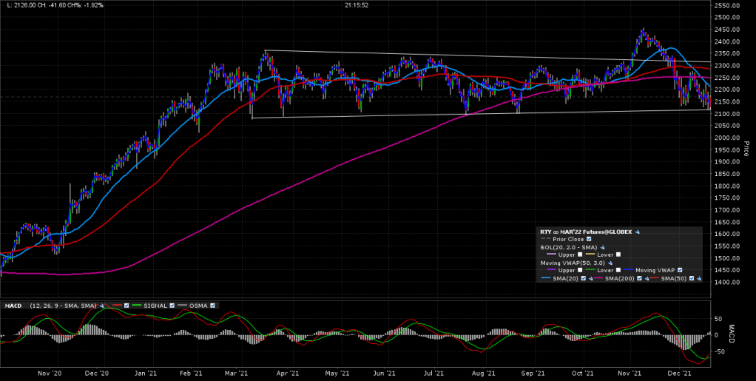The image size is (756, 381).
Task: Open settings wrench for BOL(20, 2.0 - SMA)
Action: coord(602,247)
